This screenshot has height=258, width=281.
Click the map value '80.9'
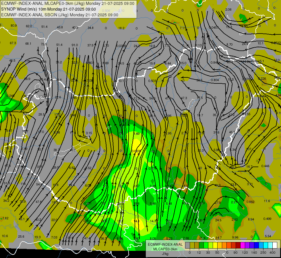click(x=13, y=26)
